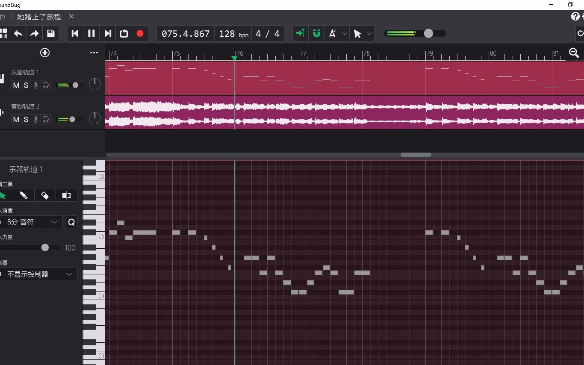Add a new track with the plus icon
The height and width of the screenshot is (365, 584).
(45, 53)
